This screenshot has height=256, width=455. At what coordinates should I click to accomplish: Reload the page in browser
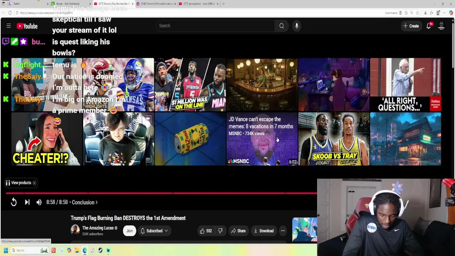(x=10, y=13)
